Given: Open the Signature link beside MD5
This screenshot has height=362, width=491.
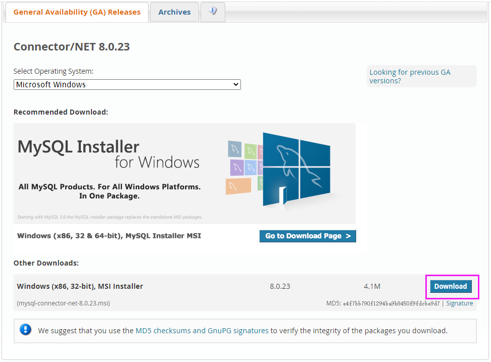Looking at the screenshot, I should (459, 303).
